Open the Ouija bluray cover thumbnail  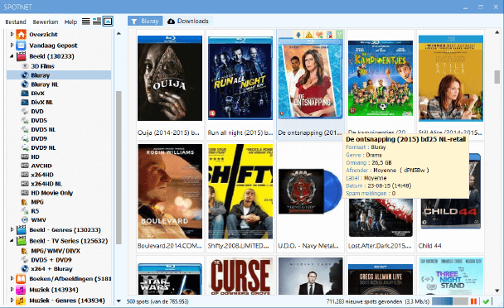[x=170, y=78]
